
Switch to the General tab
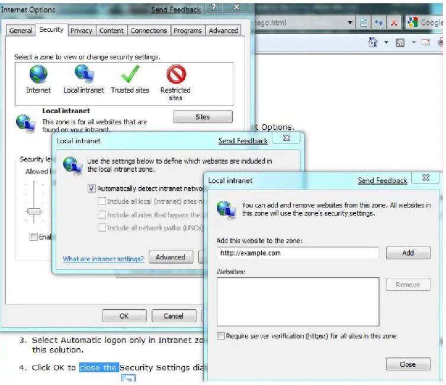click(21, 30)
